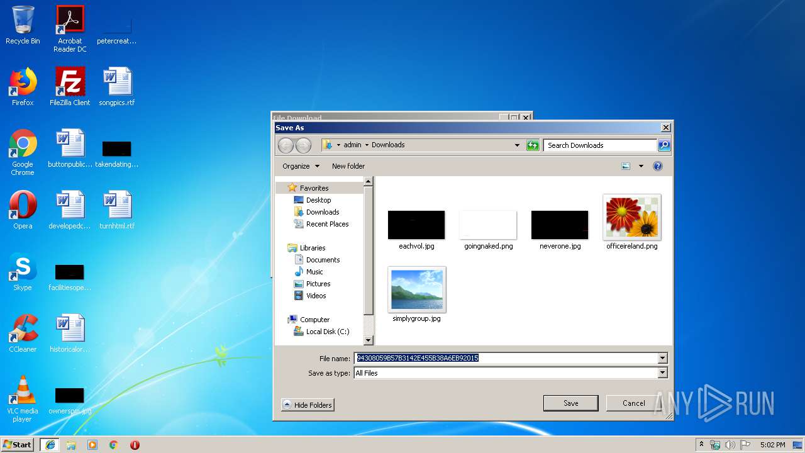The width and height of the screenshot is (805, 453).
Task: Click the Start button
Action: click(18, 445)
